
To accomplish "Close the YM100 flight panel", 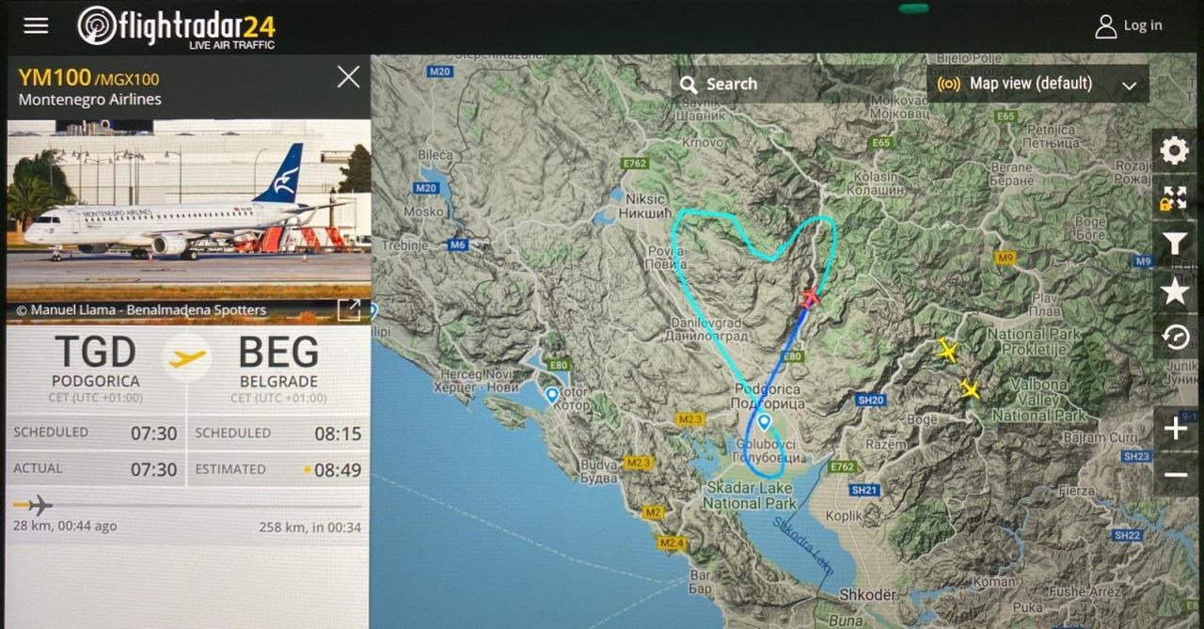I will point(348,77).
